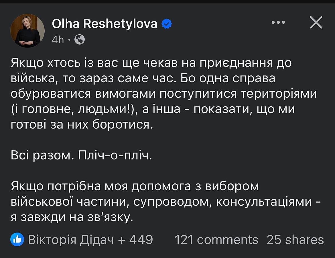Image resolution: width=335 pixels, height=258 pixels.
Task: Click the blue verified badge
Action: 167,24
